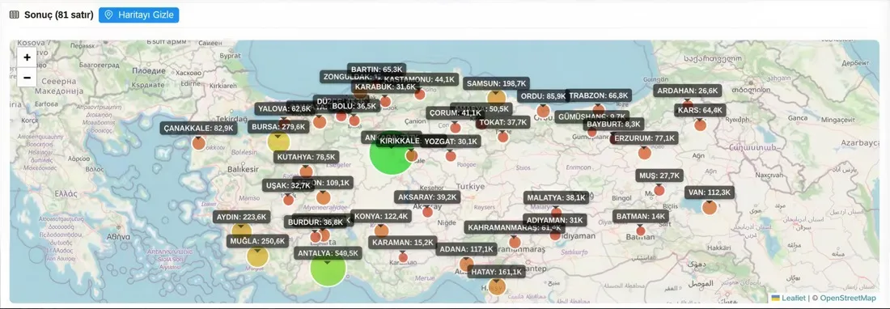Click the large green Ankara circle marker

pyautogui.click(x=391, y=153)
